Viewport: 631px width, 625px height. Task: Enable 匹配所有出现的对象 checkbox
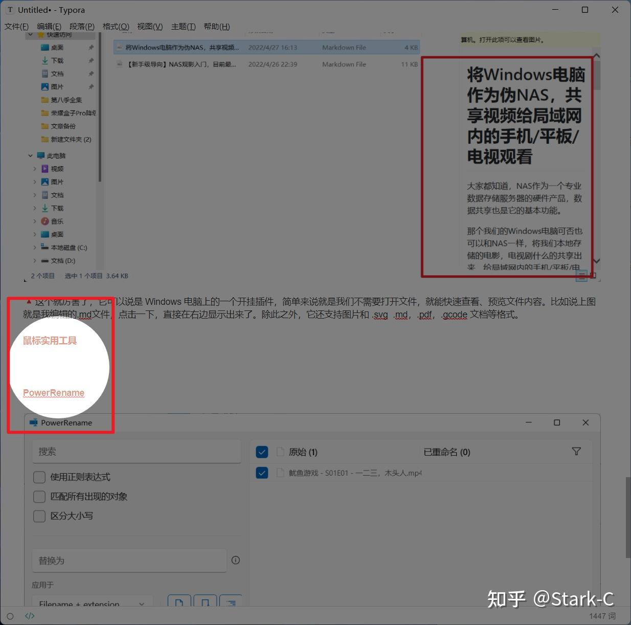click(39, 497)
